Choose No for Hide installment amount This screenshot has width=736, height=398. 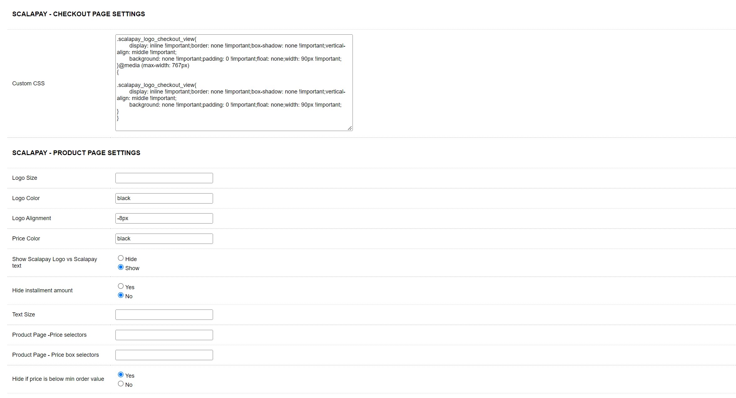121,295
